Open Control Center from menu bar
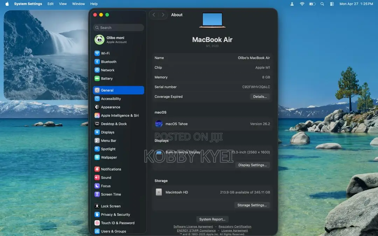 [332, 4]
